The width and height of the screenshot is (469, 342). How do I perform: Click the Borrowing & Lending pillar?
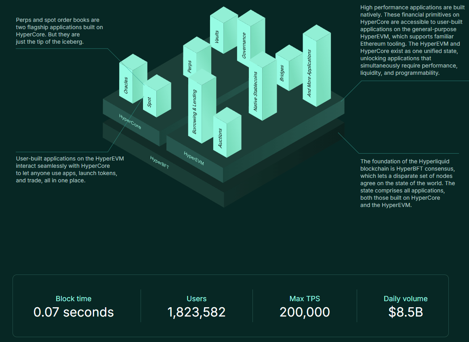[195, 112]
